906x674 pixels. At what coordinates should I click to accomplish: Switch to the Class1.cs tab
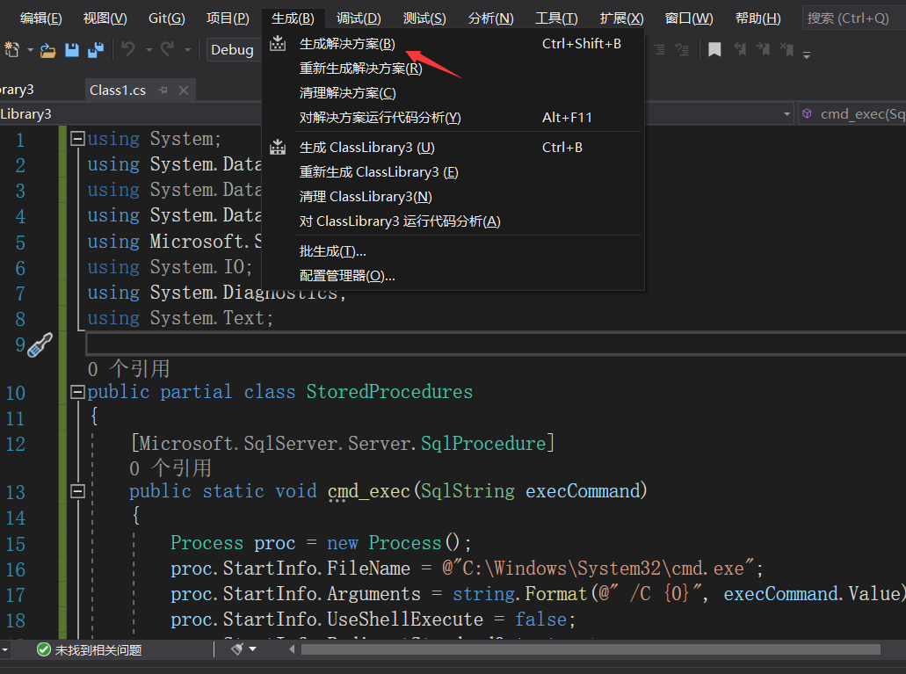coord(118,91)
